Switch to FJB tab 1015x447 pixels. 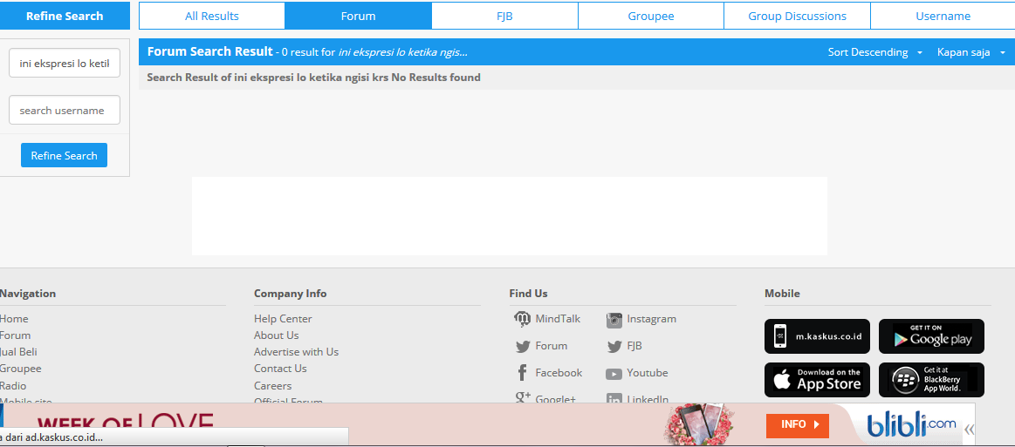(504, 17)
